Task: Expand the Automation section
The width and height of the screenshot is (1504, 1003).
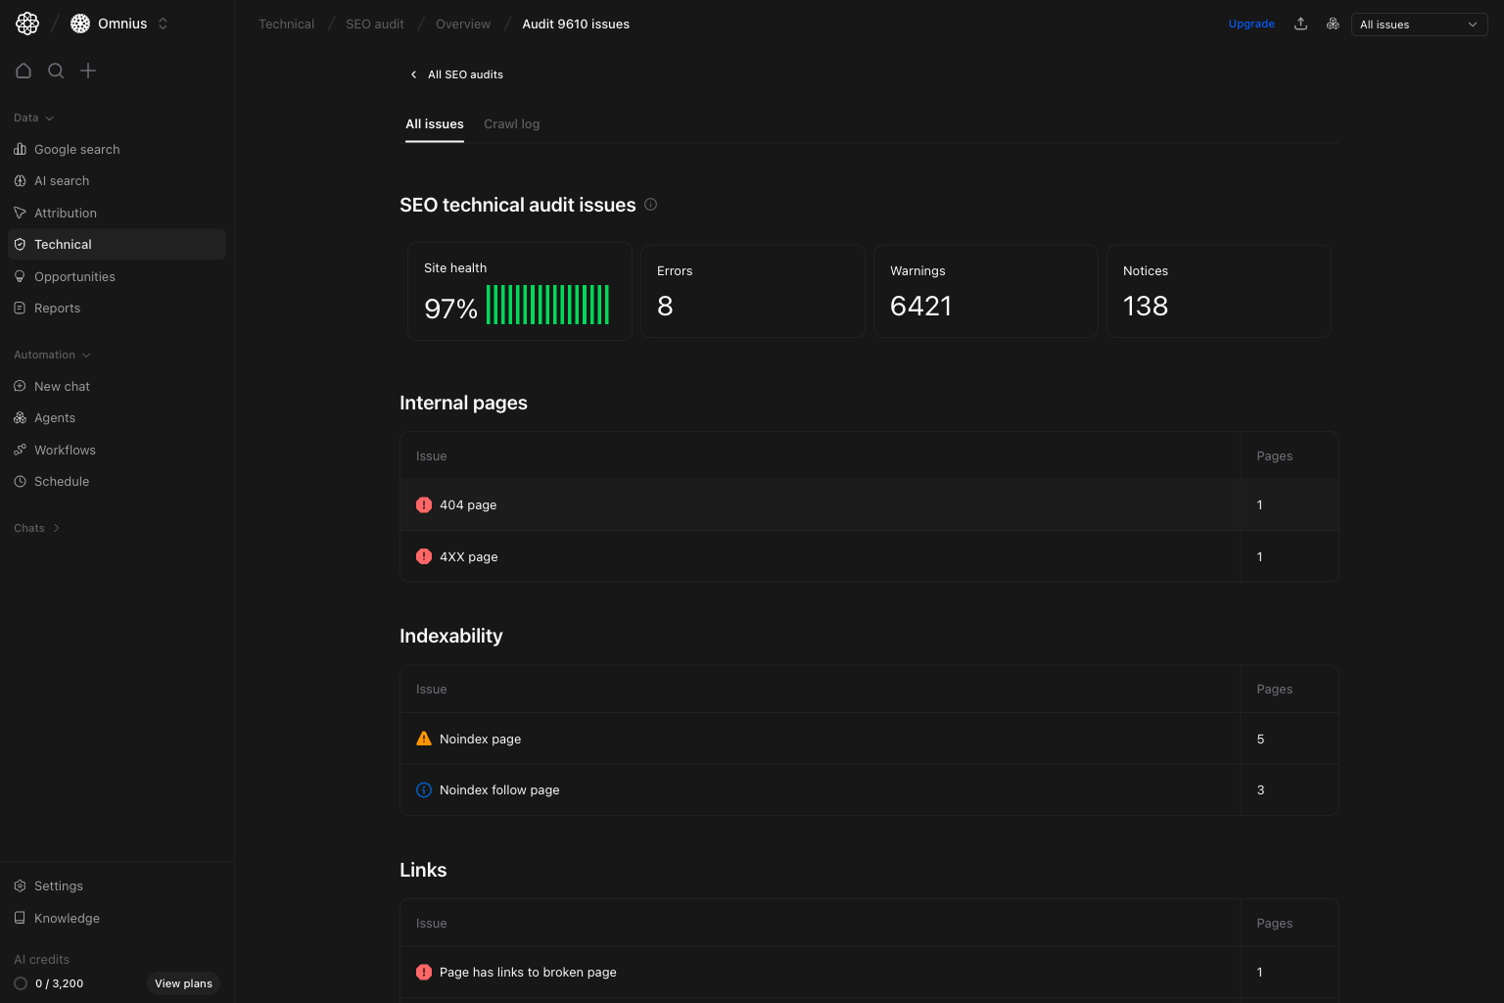Action: click(x=51, y=355)
